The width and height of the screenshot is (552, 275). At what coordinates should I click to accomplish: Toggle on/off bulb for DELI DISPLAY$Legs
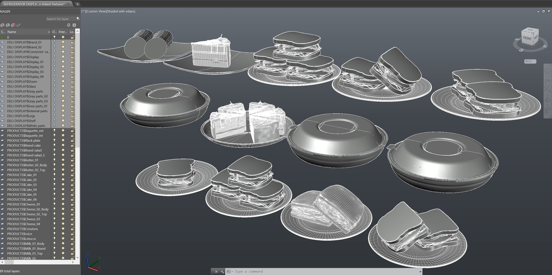click(54, 116)
